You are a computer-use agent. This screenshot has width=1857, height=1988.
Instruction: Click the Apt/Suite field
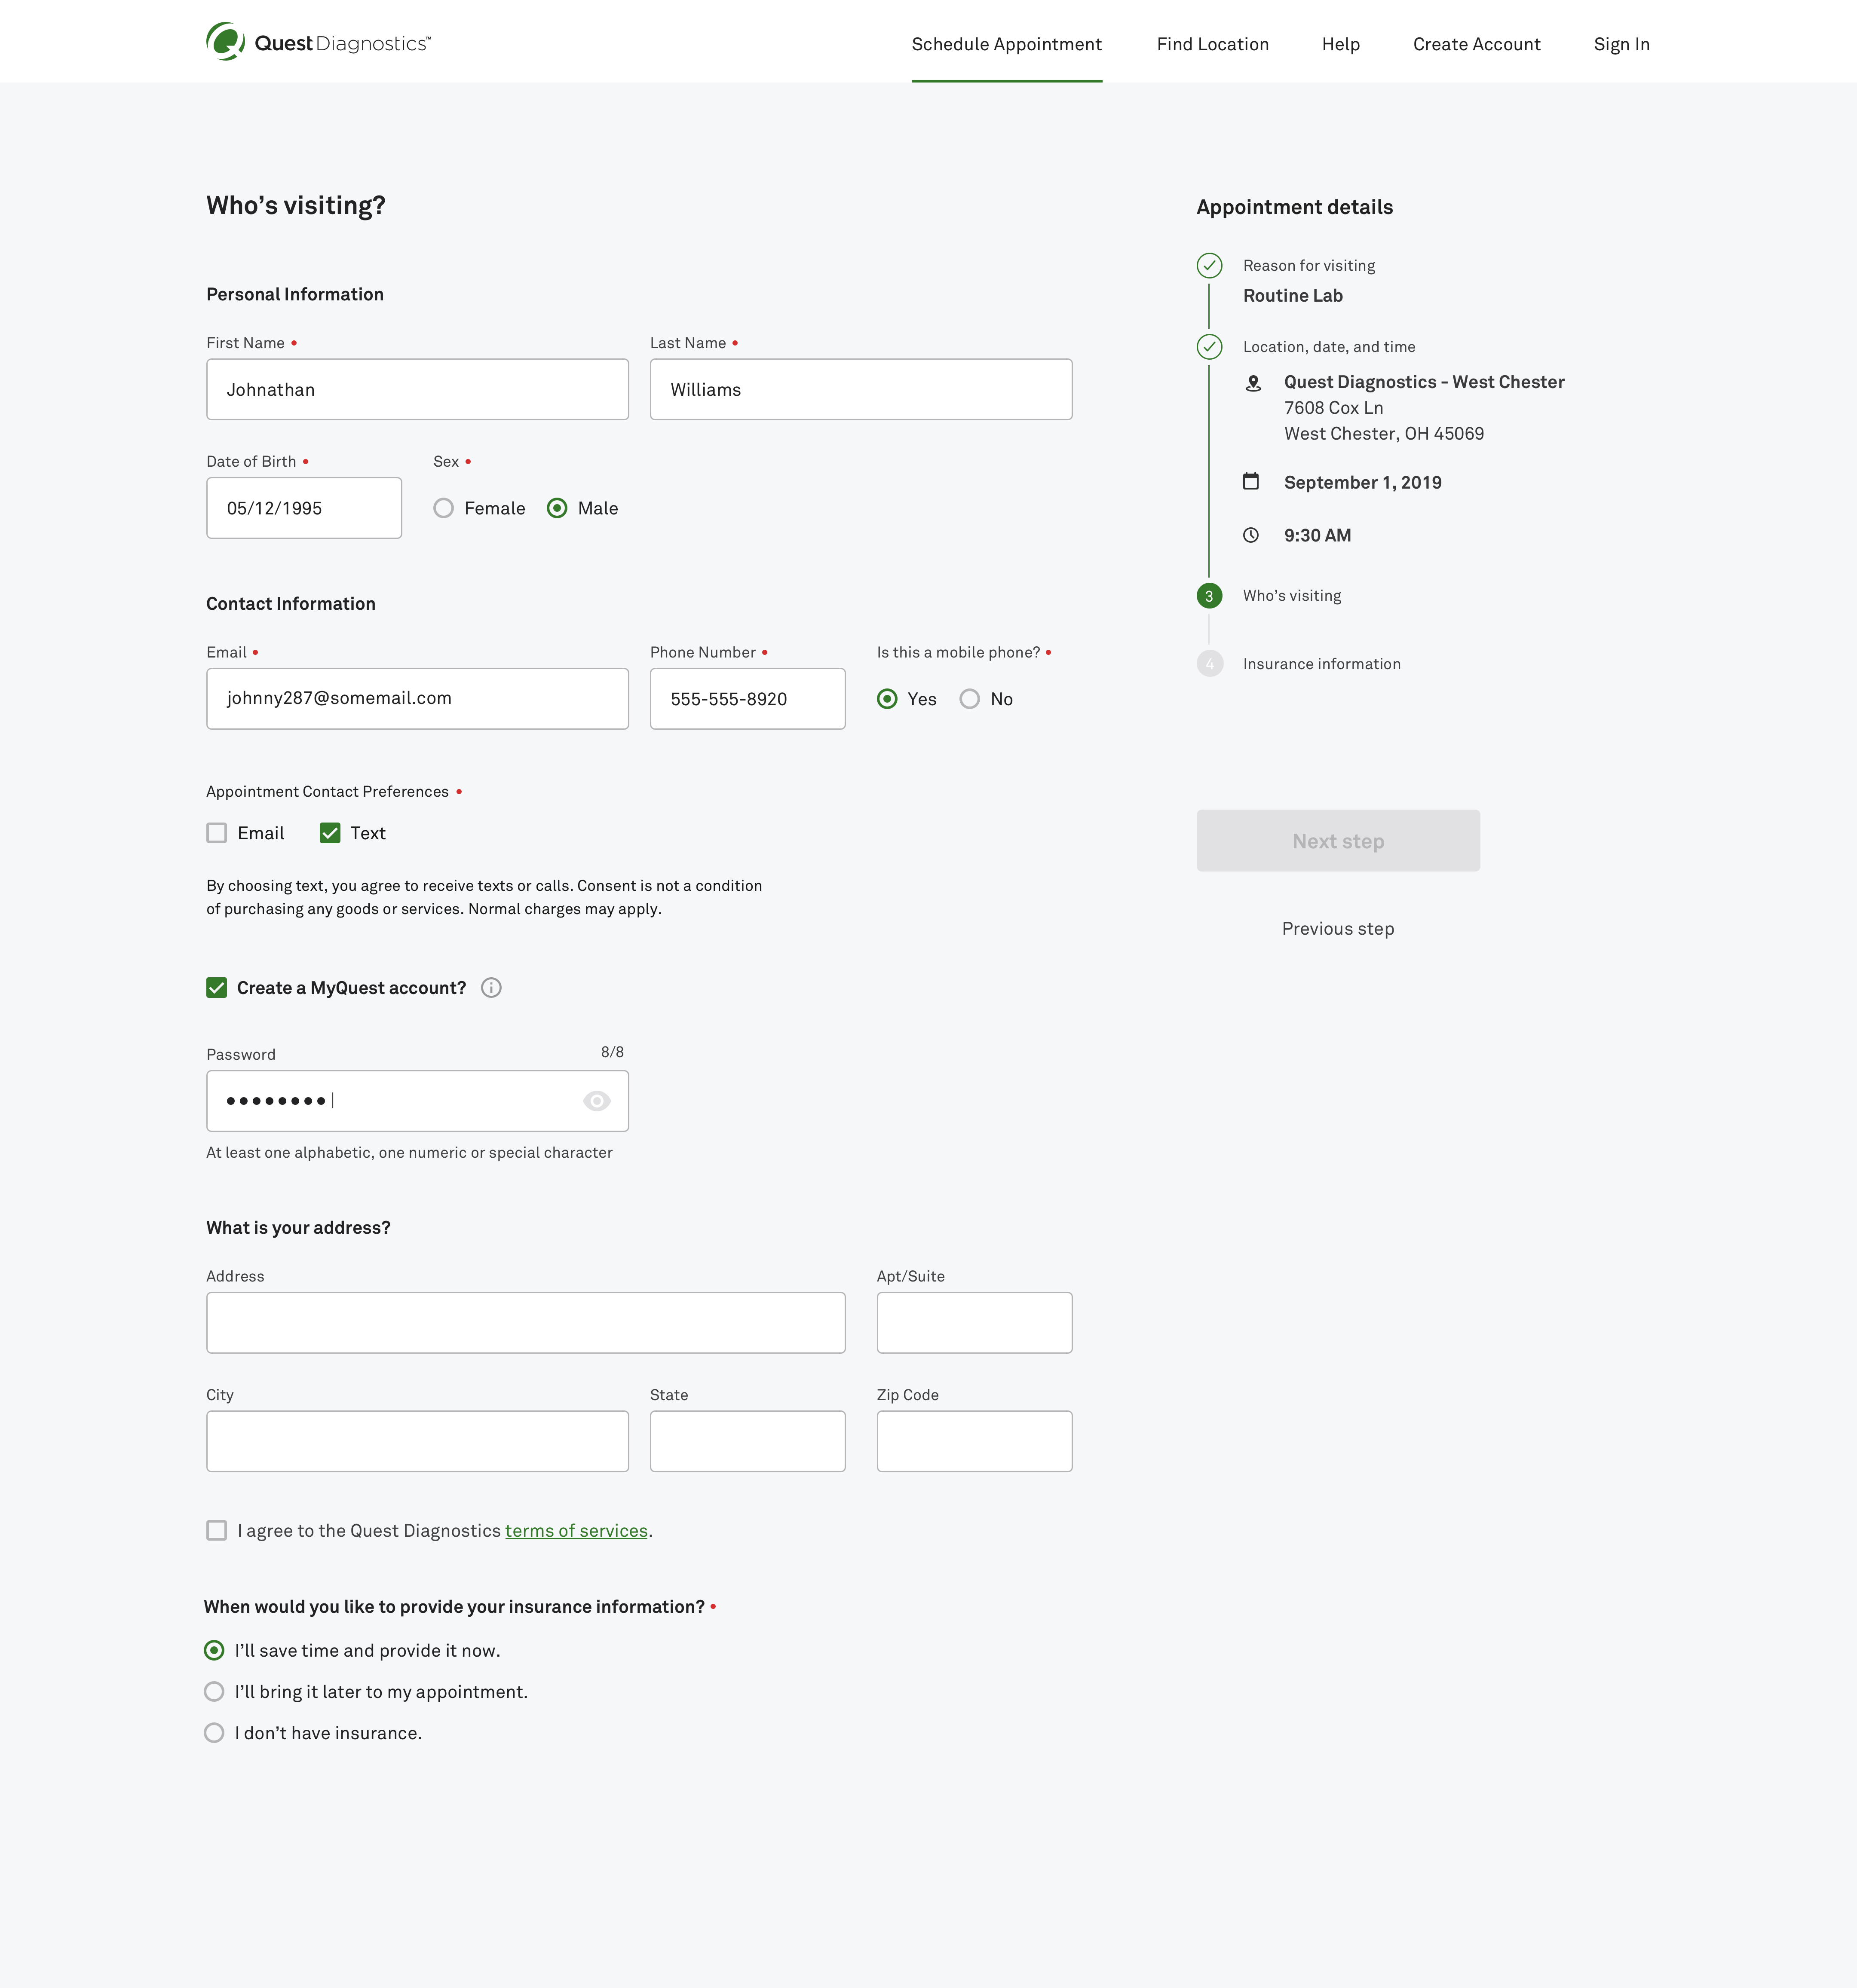coord(974,1323)
